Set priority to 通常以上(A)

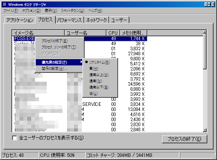(x=99, y=75)
